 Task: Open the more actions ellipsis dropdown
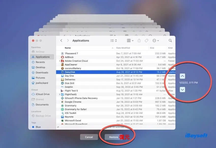[156, 41]
